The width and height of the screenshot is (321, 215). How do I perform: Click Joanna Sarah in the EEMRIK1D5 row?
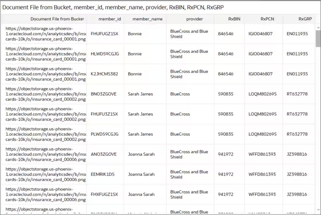click(x=141, y=174)
